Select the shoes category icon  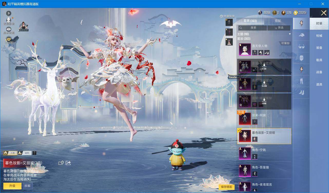[x=302, y=92]
